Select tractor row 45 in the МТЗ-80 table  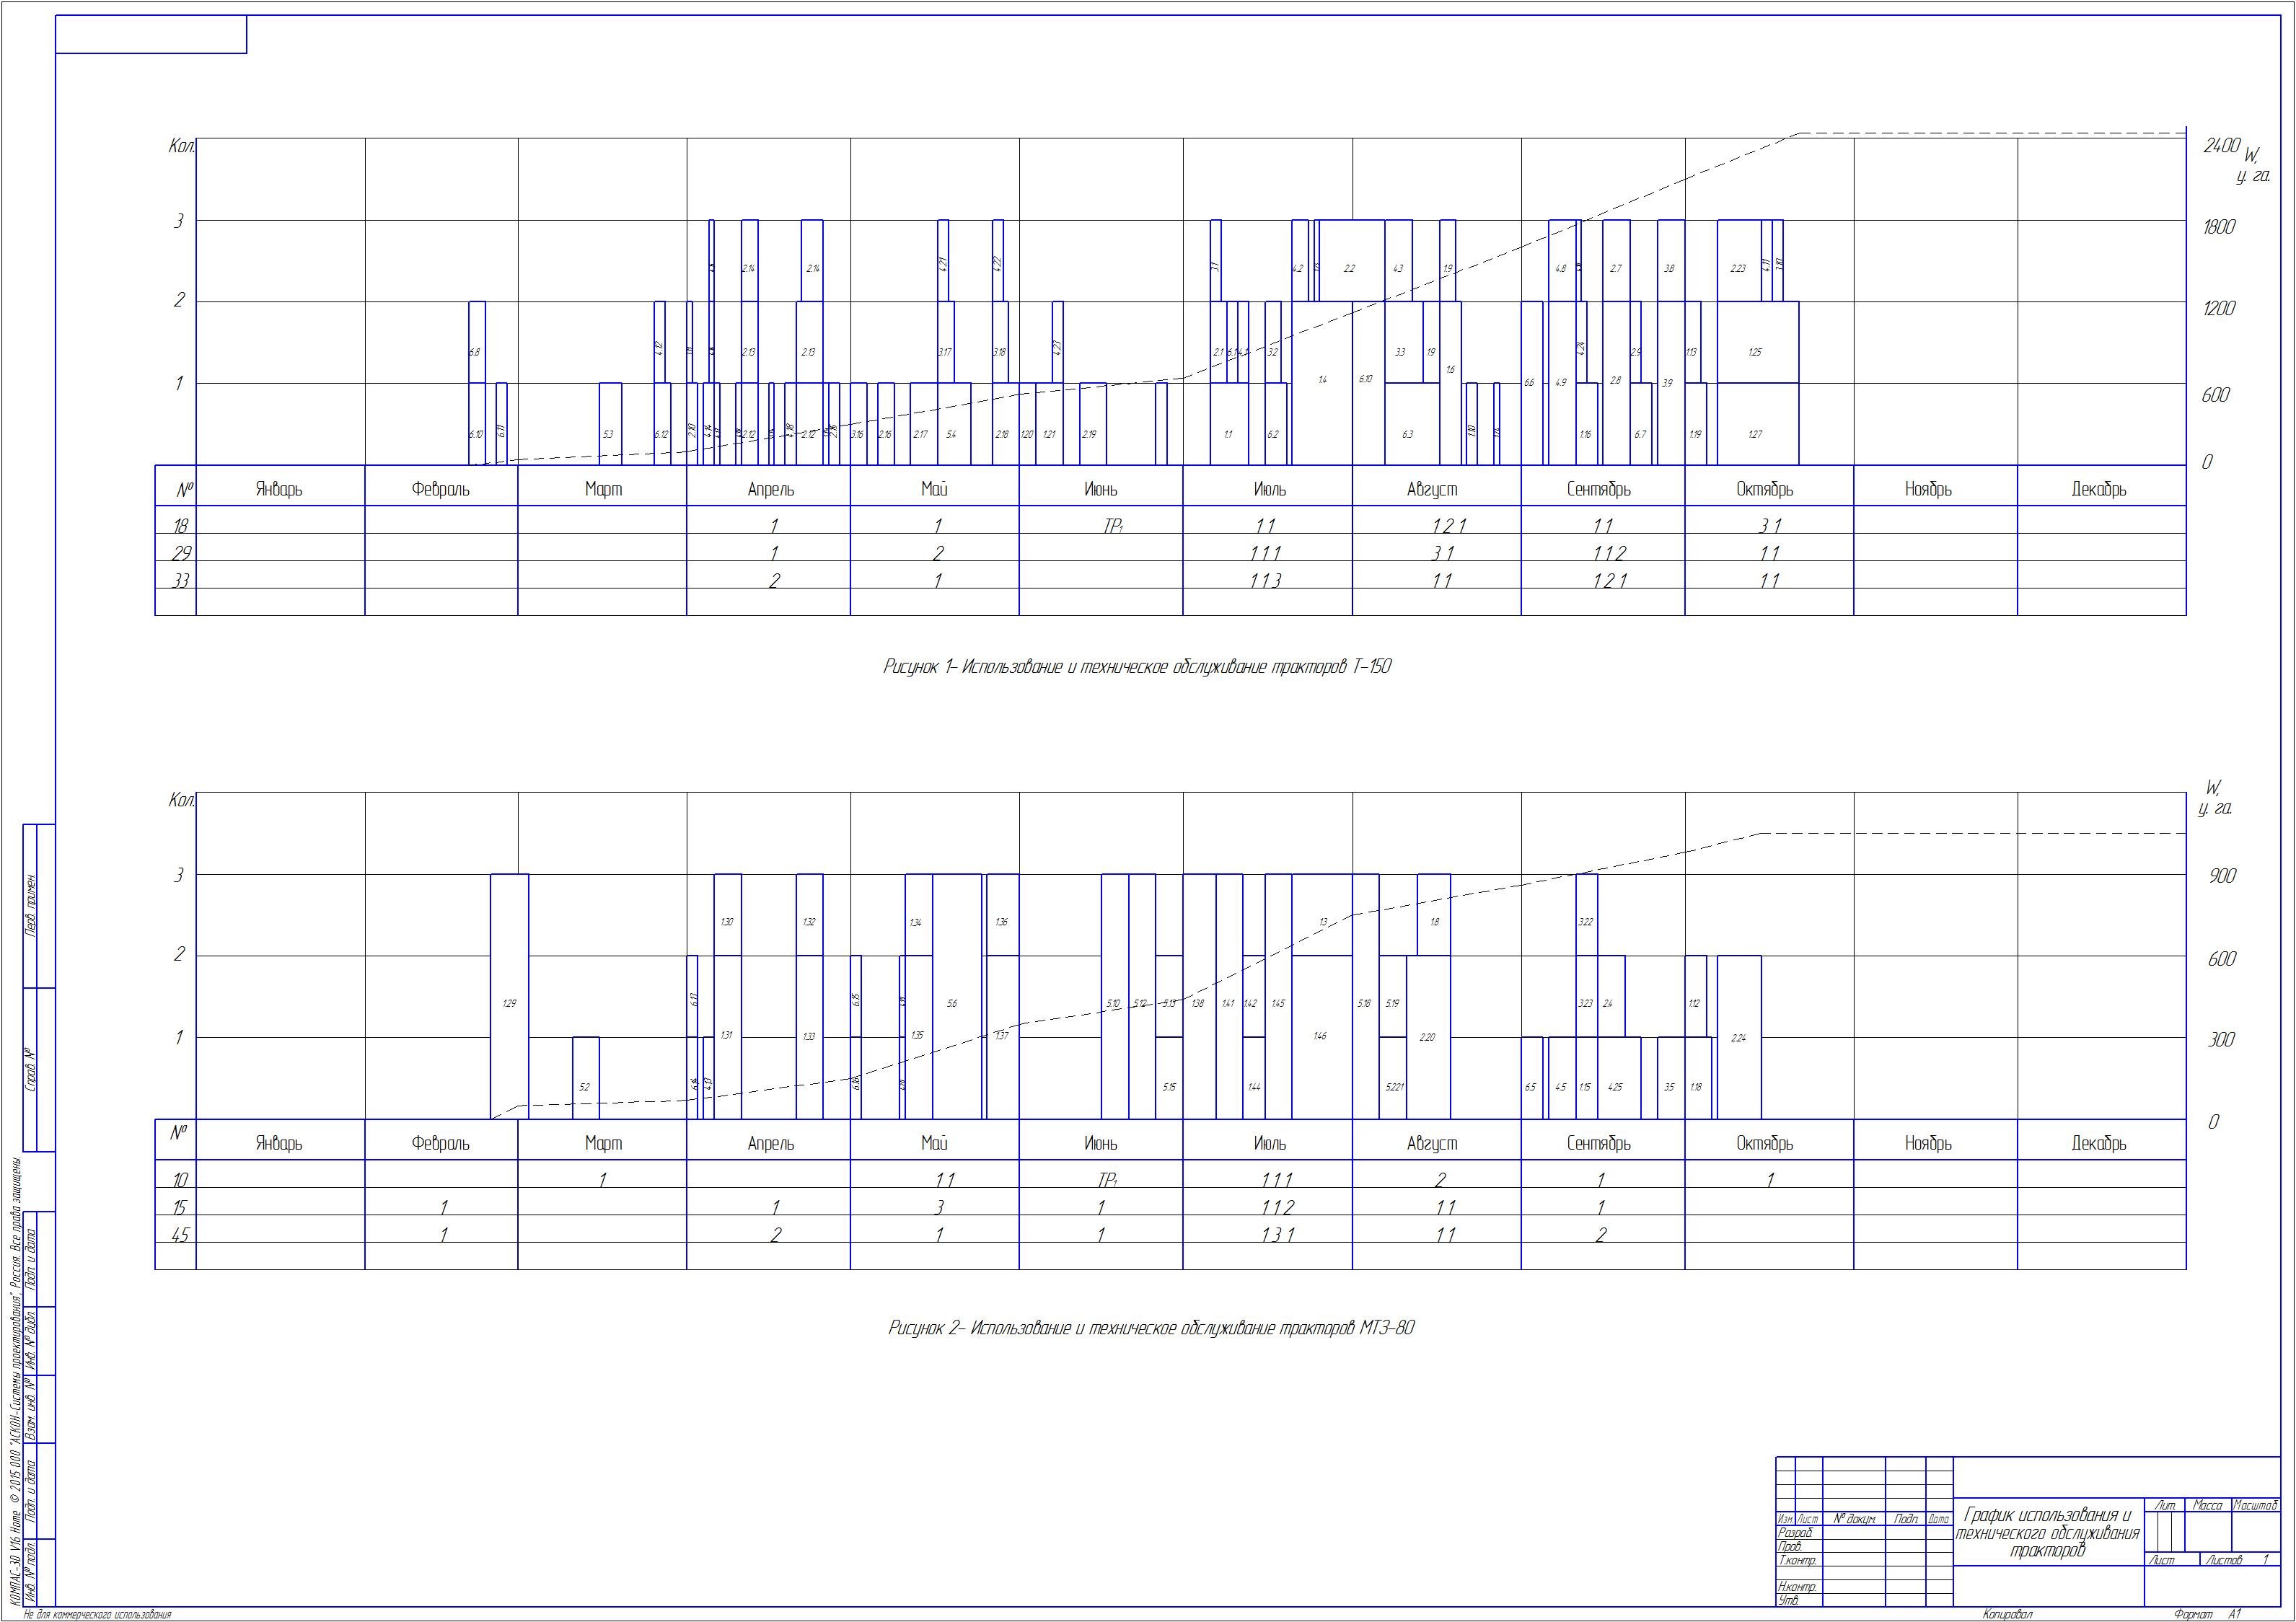[x=180, y=1235]
